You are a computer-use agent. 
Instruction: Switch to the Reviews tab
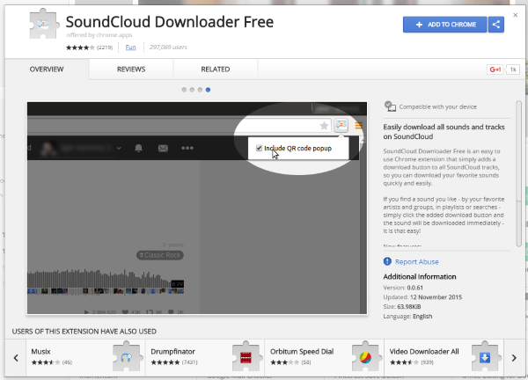[x=131, y=69]
